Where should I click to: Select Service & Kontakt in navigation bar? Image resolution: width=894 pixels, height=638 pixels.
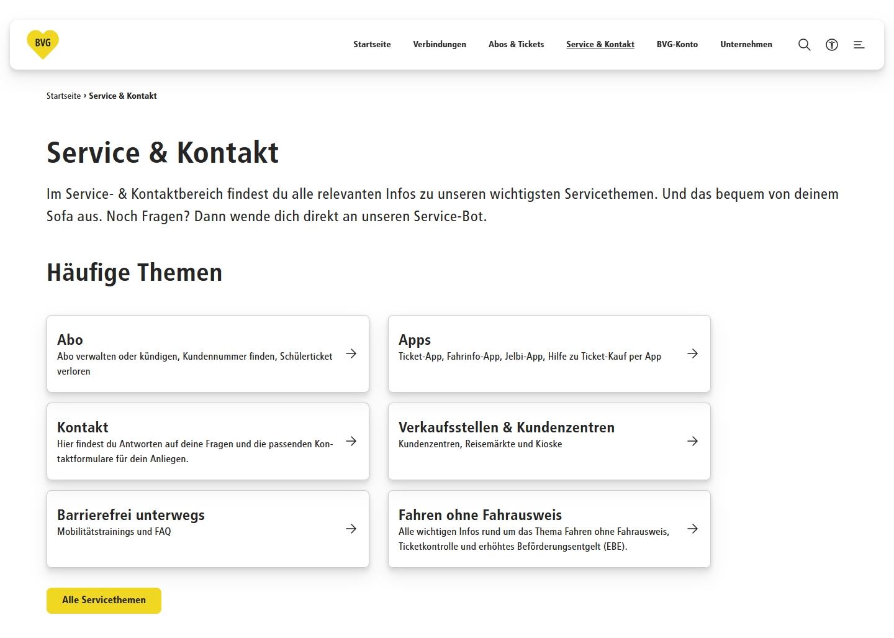click(x=600, y=45)
